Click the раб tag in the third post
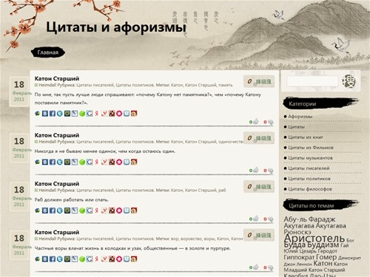The width and height of the screenshot is (370, 277). pos(222,191)
